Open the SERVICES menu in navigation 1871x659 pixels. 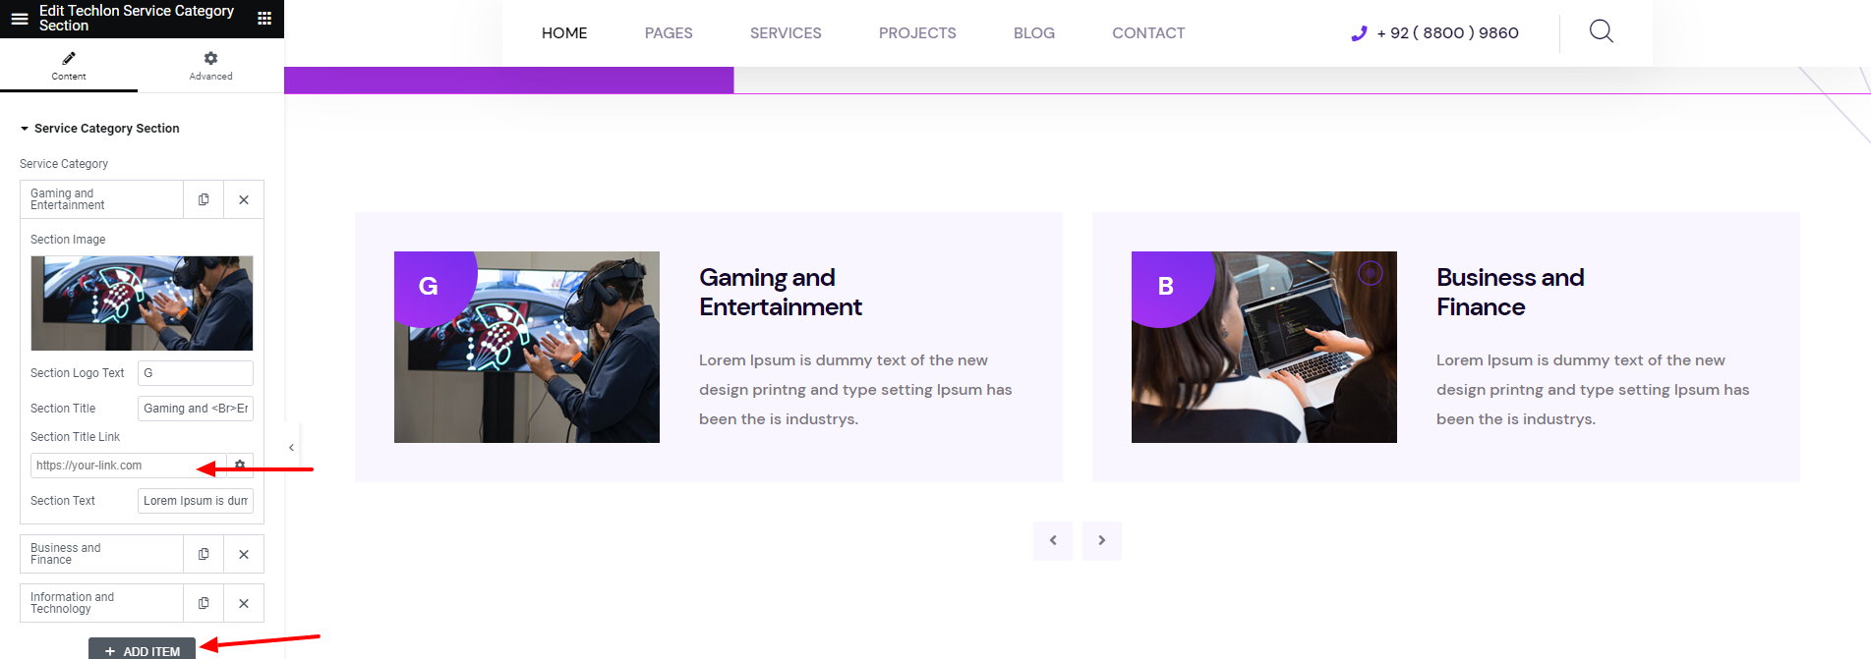pos(785,33)
